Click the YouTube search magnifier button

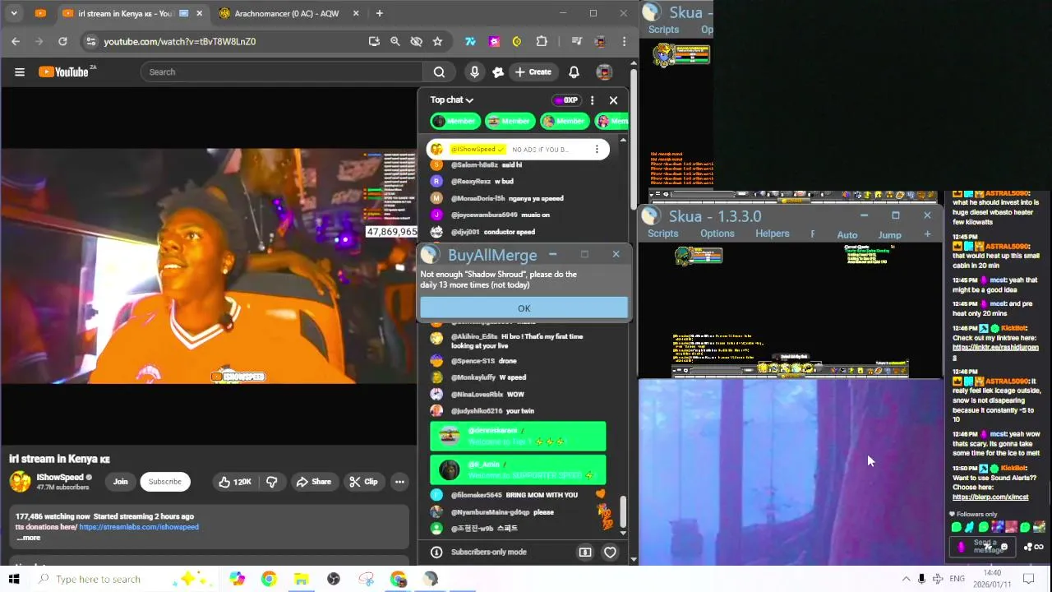pyautogui.click(x=439, y=72)
